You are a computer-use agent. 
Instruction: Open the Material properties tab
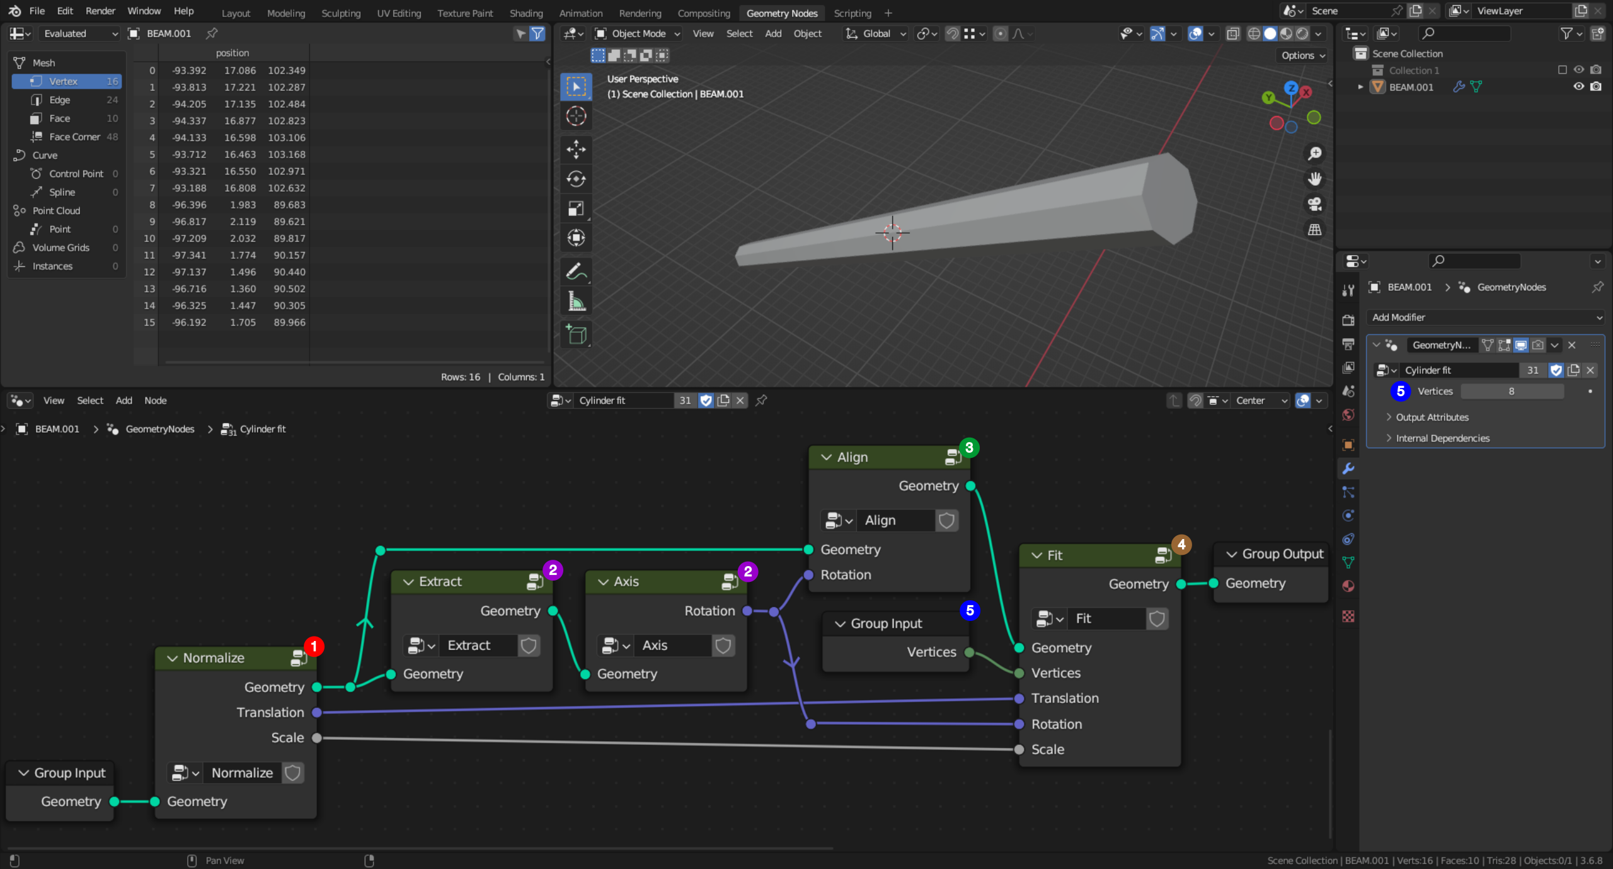pos(1348,586)
